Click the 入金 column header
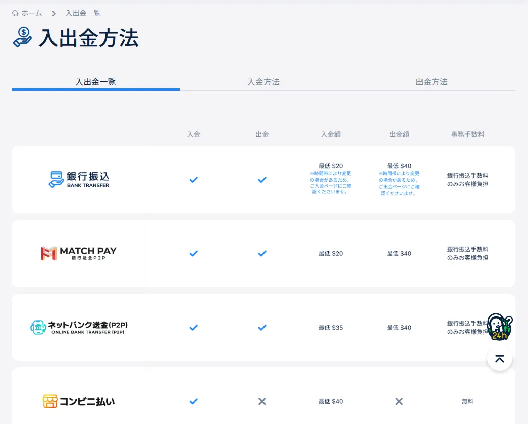528x424 pixels. pos(194,134)
